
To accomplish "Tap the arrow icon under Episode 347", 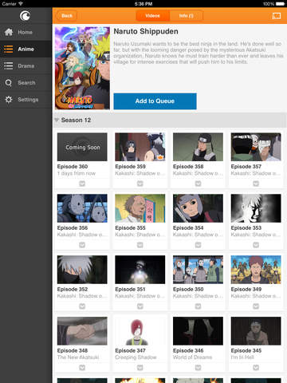I will click(x=140, y=368).
